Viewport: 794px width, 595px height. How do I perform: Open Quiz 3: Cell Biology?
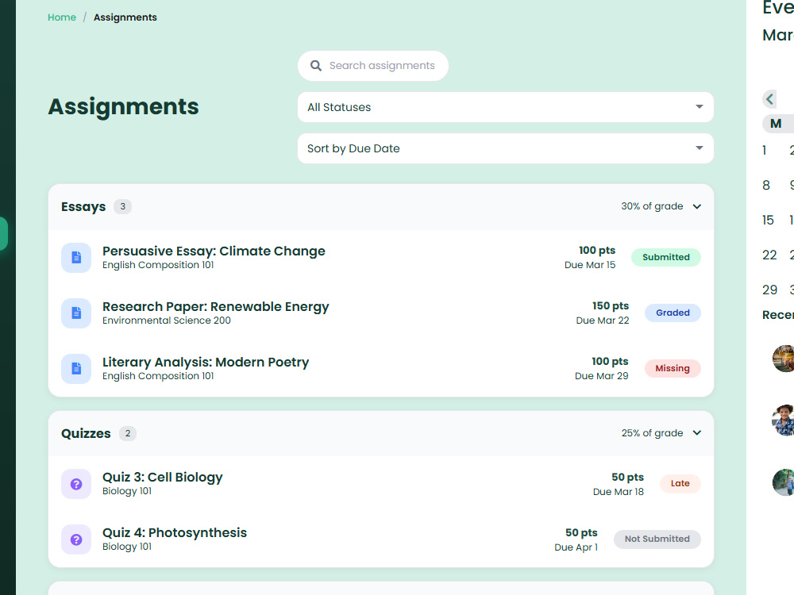(x=163, y=477)
